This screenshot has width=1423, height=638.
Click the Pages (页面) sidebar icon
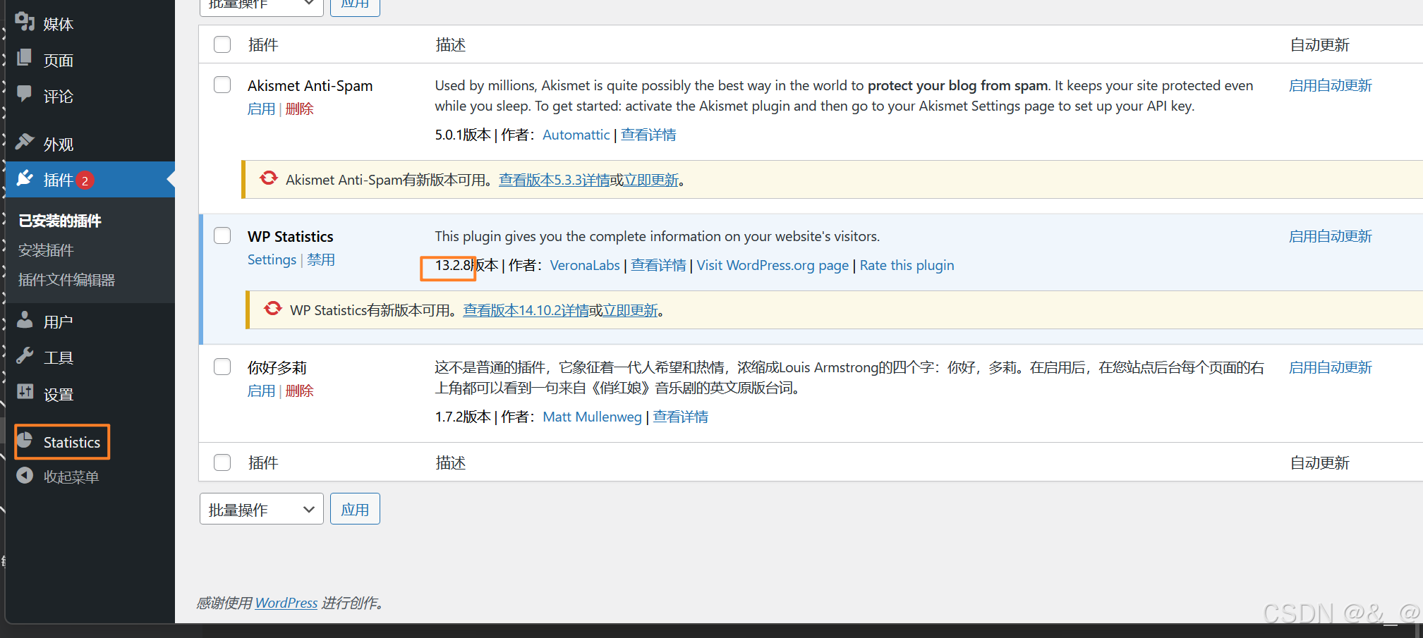click(x=25, y=58)
